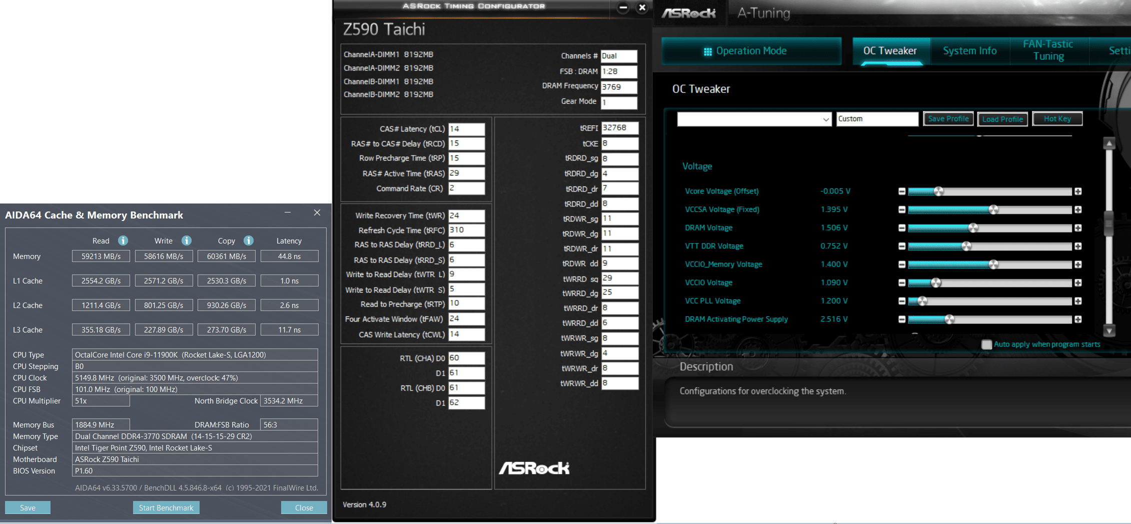Click Save button in AIDA64
Image resolution: width=1131 pixels, height=524 pixels.
tap(28, 507)
